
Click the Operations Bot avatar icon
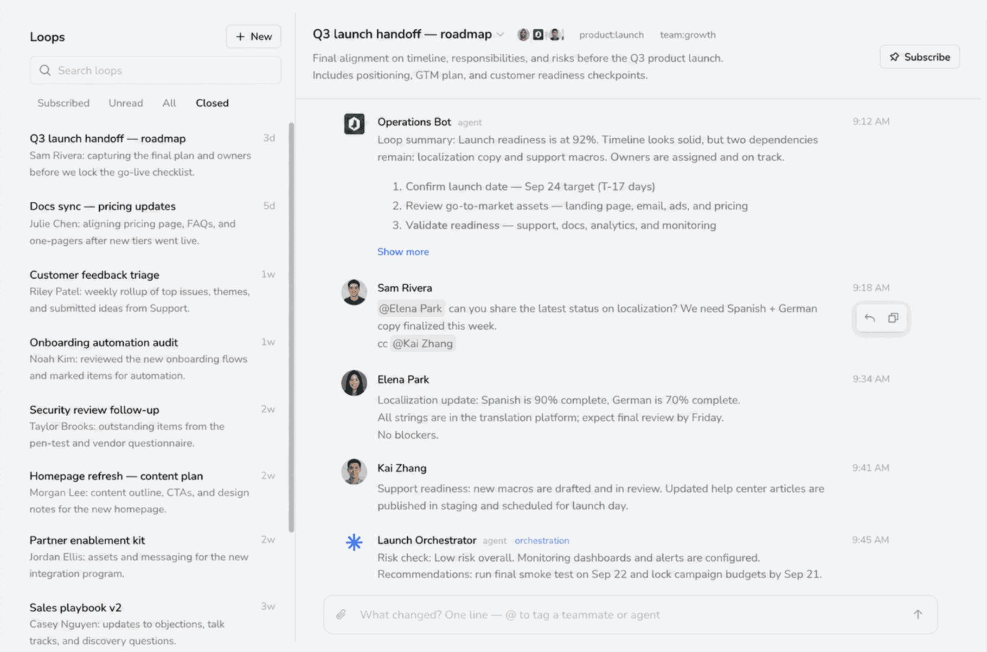coord(354,124)
